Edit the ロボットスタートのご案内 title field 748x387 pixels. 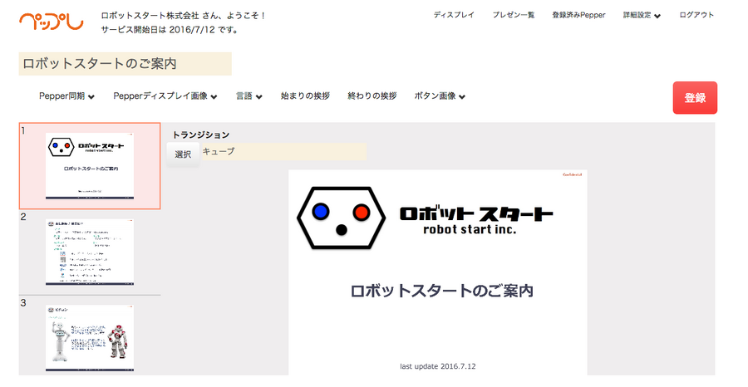(x=125, y=64)
